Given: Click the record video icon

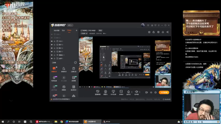Looking at the screenshot, I should 146,92.
